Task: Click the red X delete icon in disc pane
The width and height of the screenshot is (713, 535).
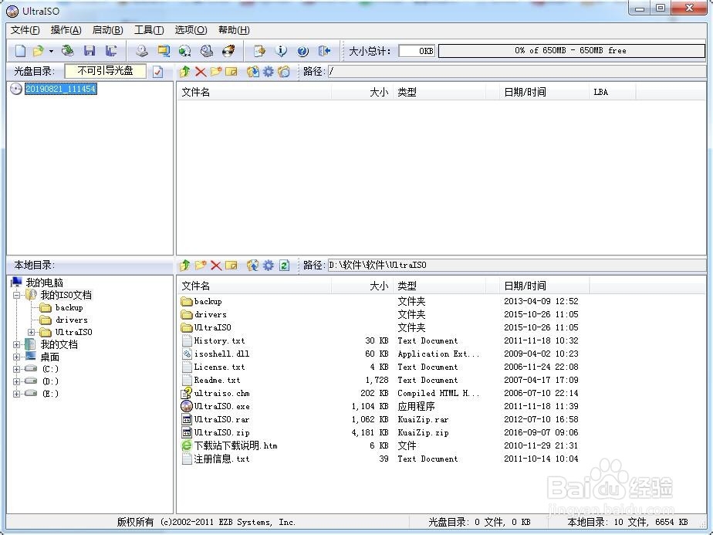Action: (200, 72)
